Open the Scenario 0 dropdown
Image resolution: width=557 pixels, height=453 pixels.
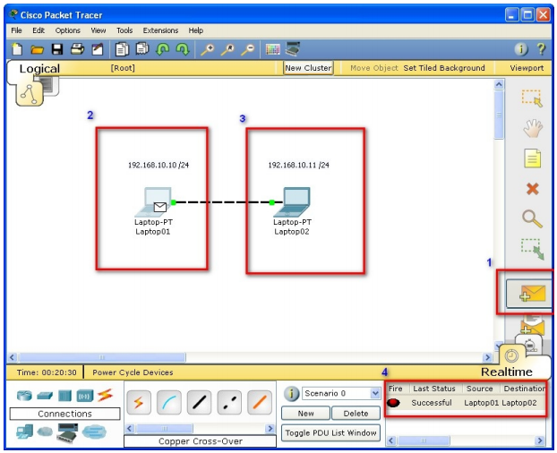coord(341,393)
